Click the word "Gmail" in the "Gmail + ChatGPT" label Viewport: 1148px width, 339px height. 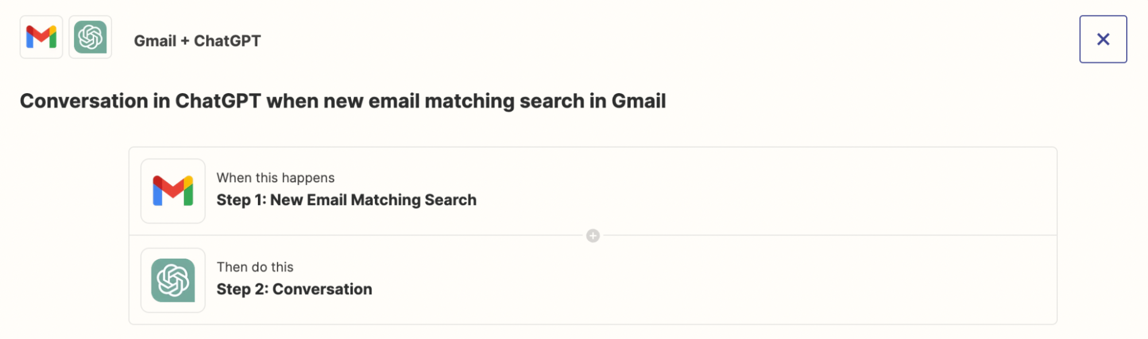pos(155,41)
